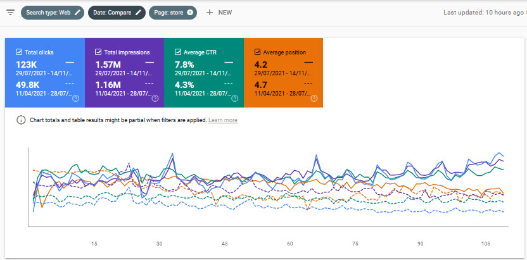Open help icon on Total impressions card

155,98
